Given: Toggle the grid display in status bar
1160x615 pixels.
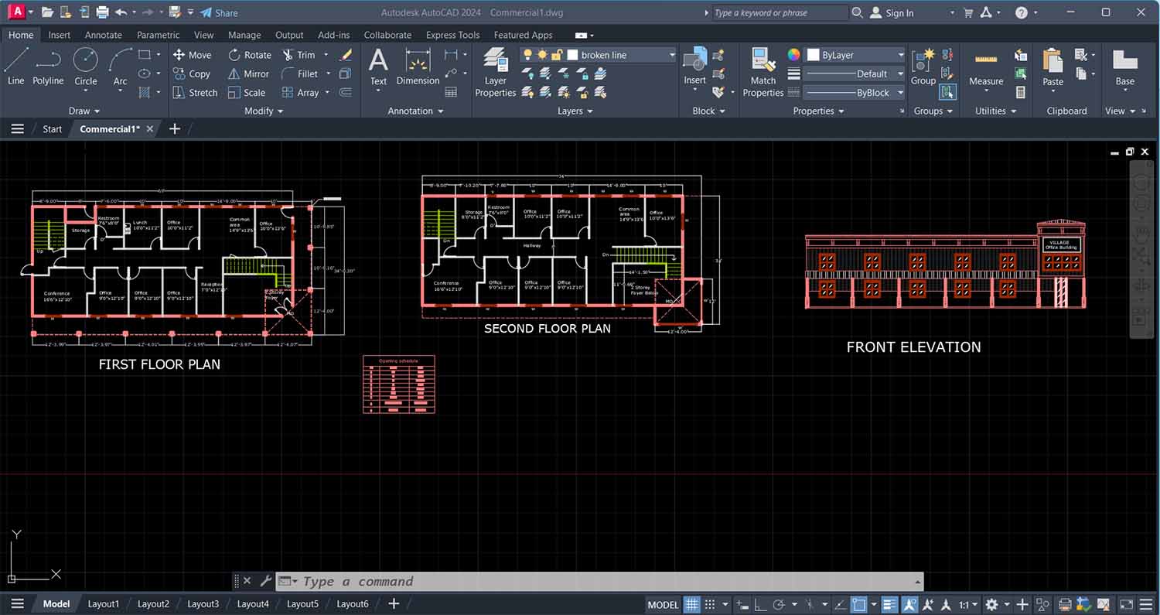Looking at the screenshot, I should point(692,604).
